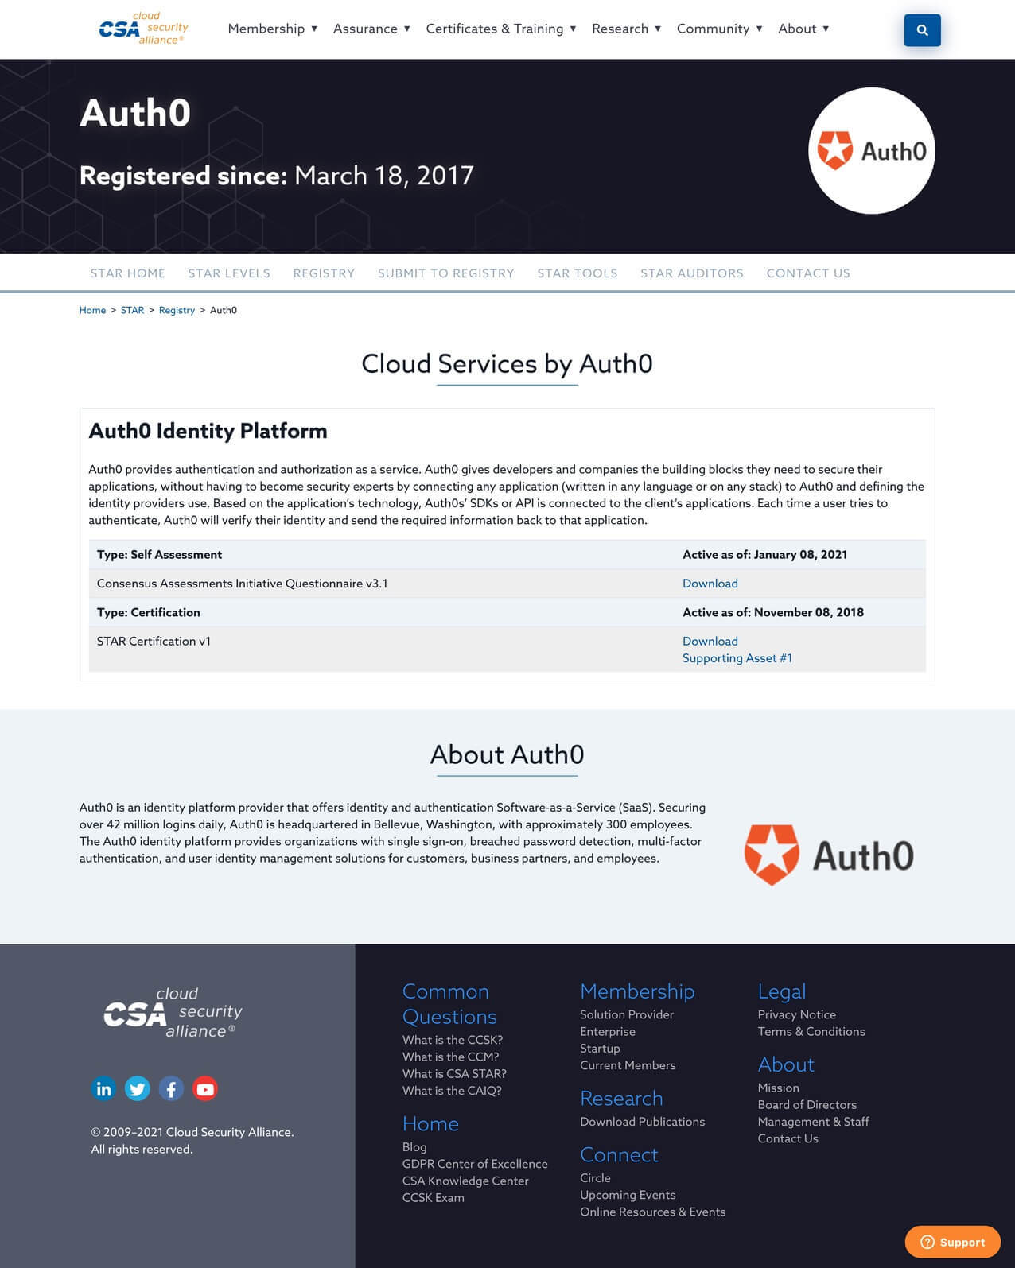Expand the About dropdown menu
Viewport: 1015px width, 1268px height.
pos(803,29)
